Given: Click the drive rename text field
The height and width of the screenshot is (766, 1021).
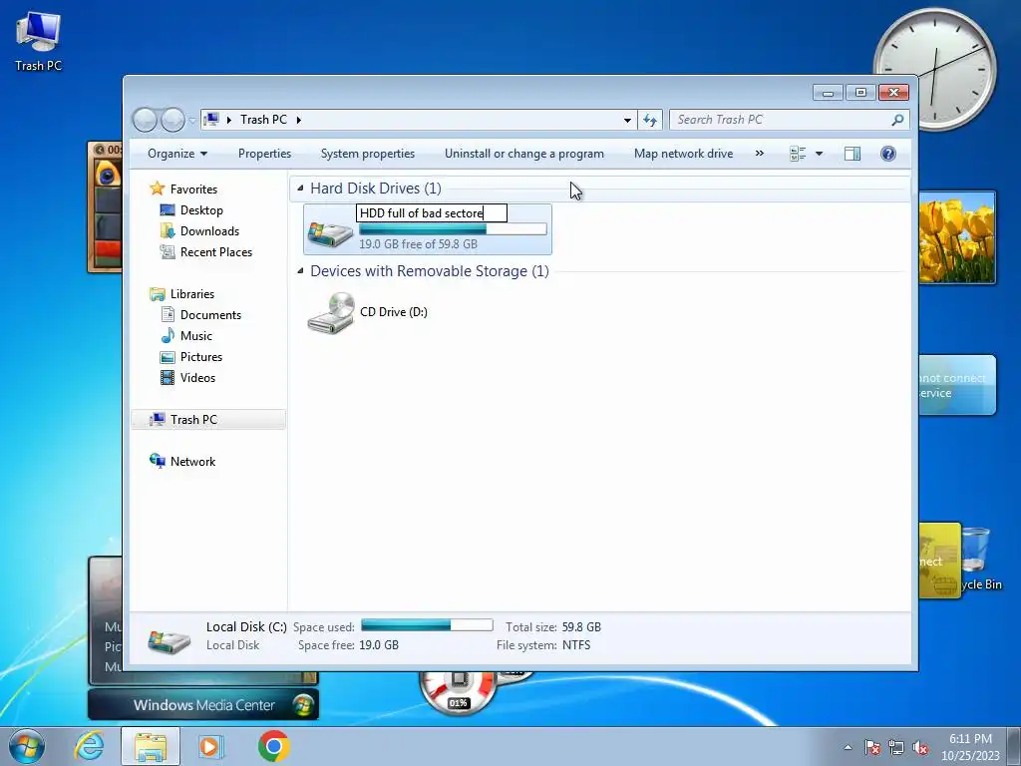Looking at the screenshot, I should point(432,213).
